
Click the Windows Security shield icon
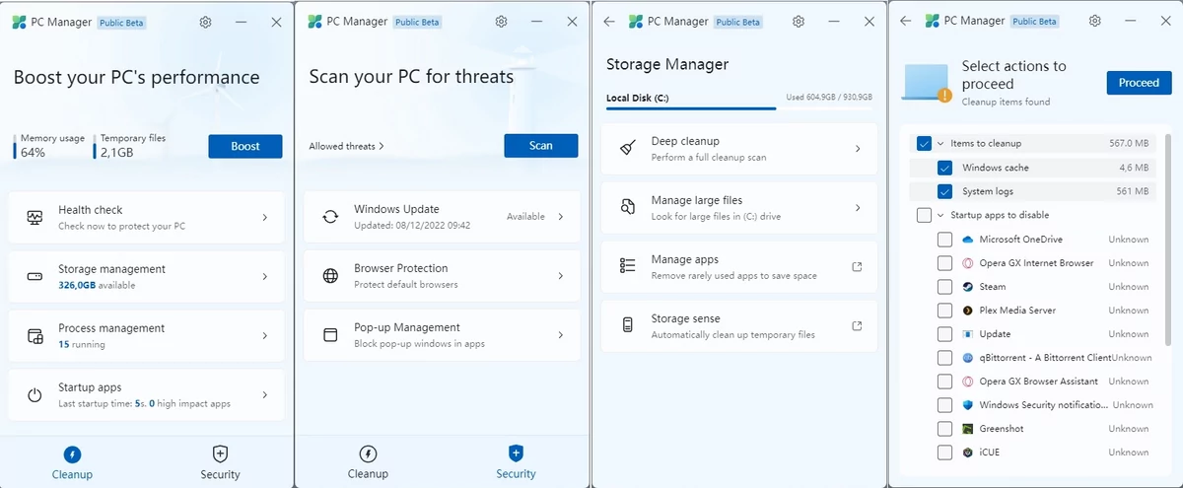[x=968, y=405]
